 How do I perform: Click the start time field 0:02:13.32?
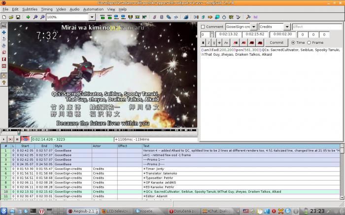(x=228, y=34)
